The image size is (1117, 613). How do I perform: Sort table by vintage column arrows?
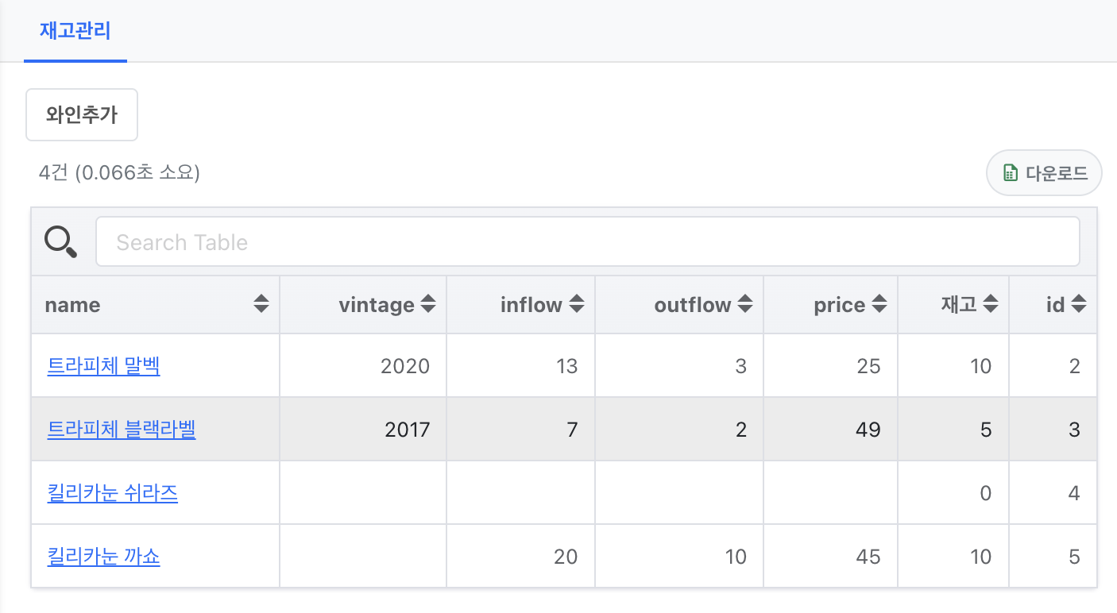tap(427, 304)
